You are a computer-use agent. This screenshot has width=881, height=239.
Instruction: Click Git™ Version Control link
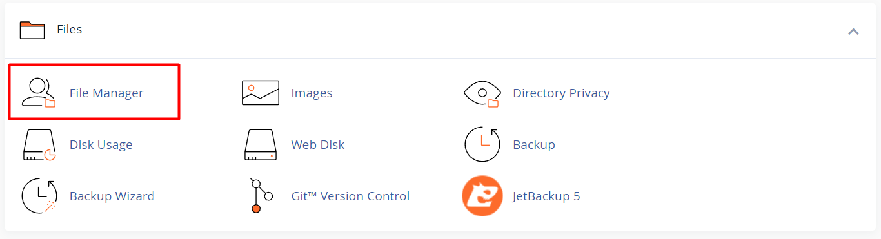[x=350, y=196]
